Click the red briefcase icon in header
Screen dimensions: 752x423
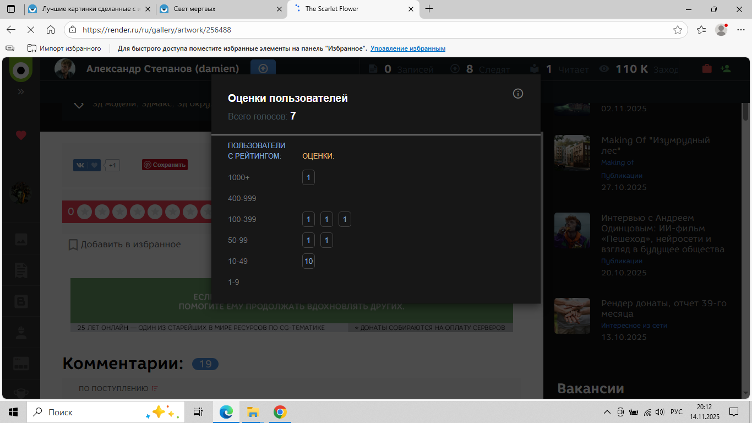pyautogui.click(x=707, y=69)
